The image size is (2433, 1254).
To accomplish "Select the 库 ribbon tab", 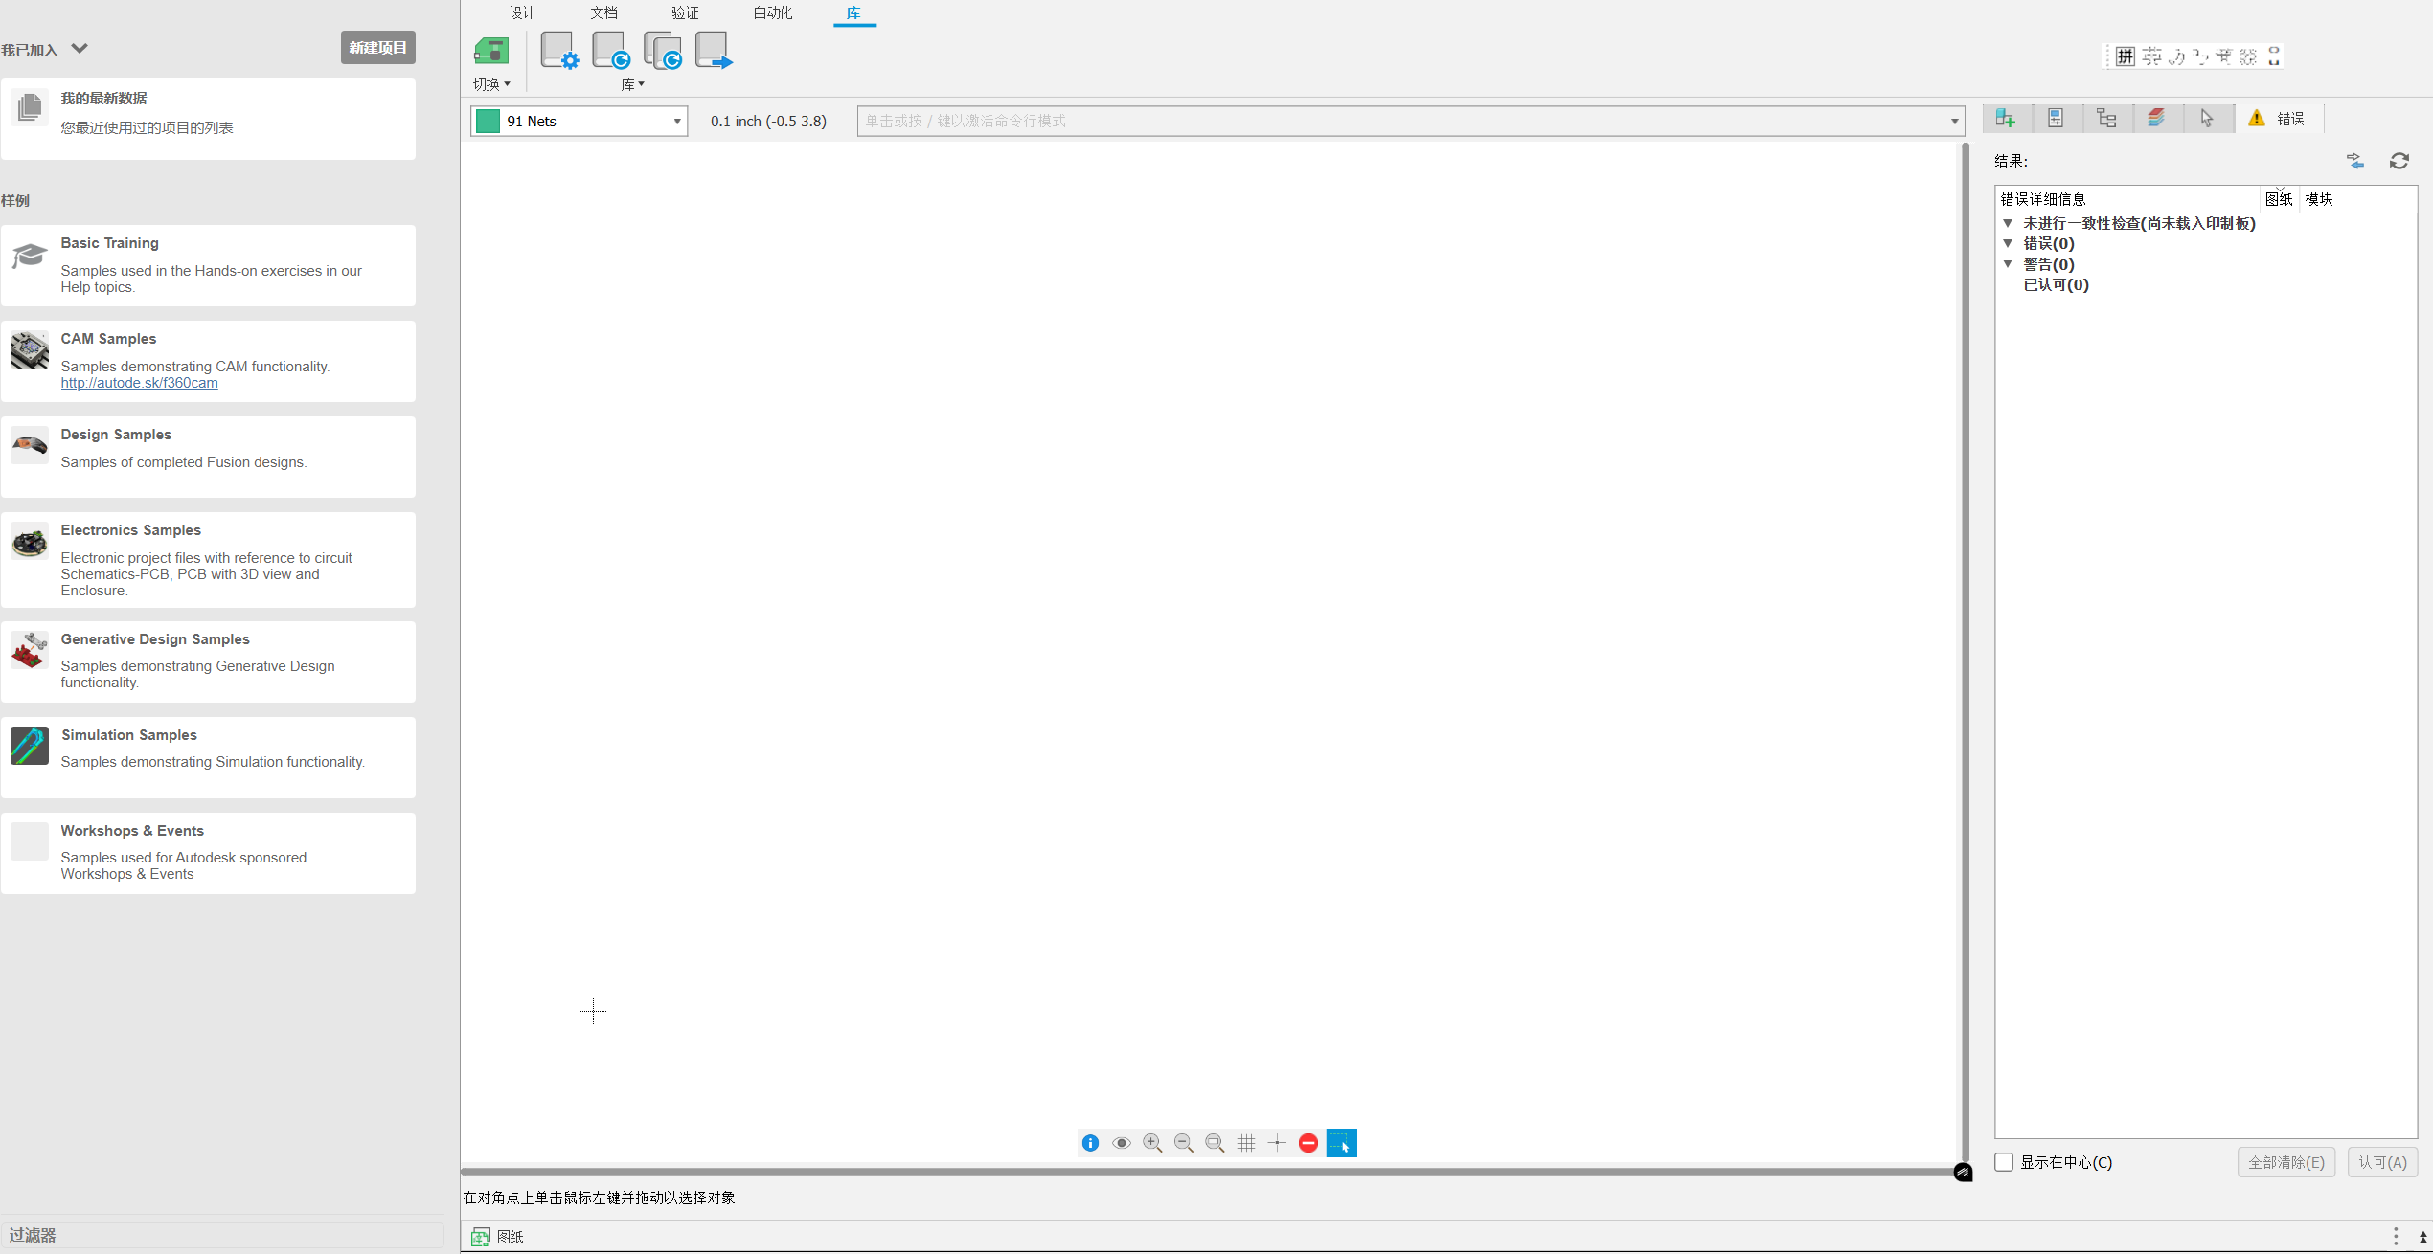I will [x=853, y=12].
